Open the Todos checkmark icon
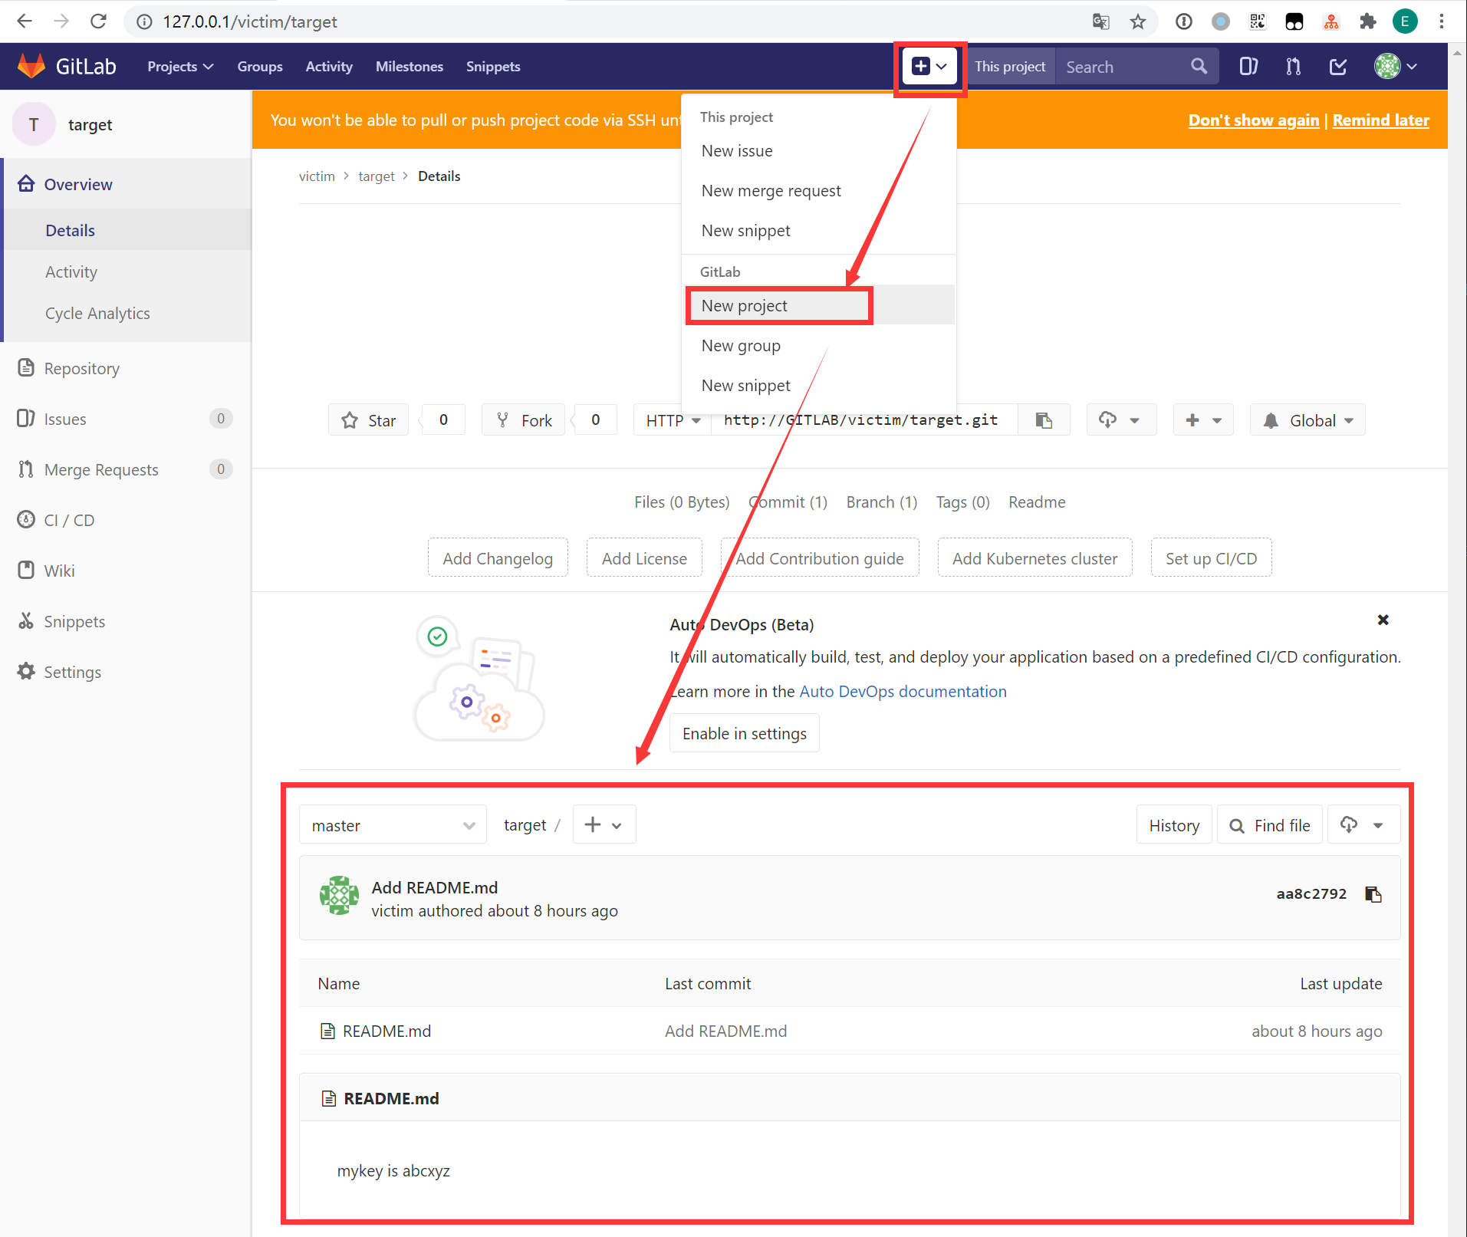The image size is (1467, 1237). pos(1337,67)
